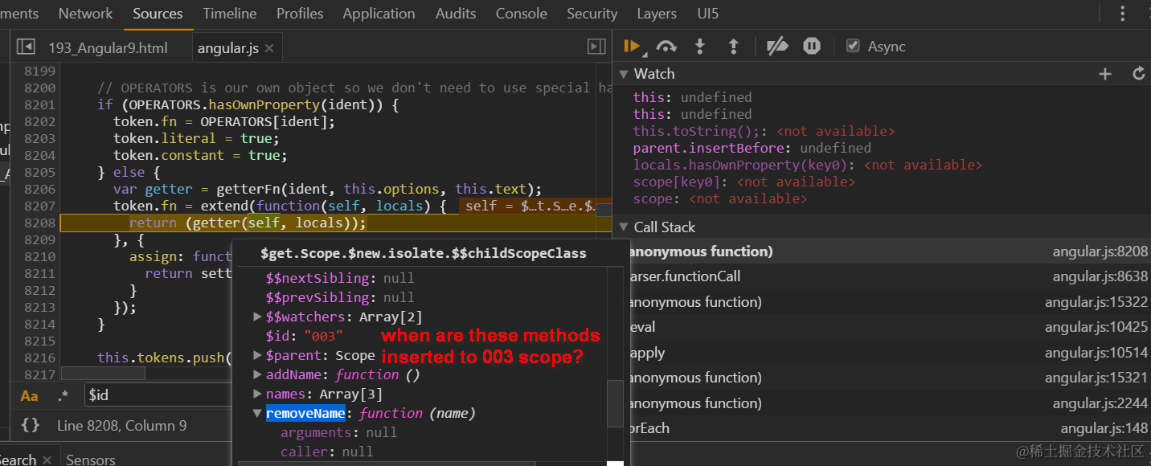Open DevTools three-dot menu
This screenshot has height=466, width=1151.
(1123, 14)
